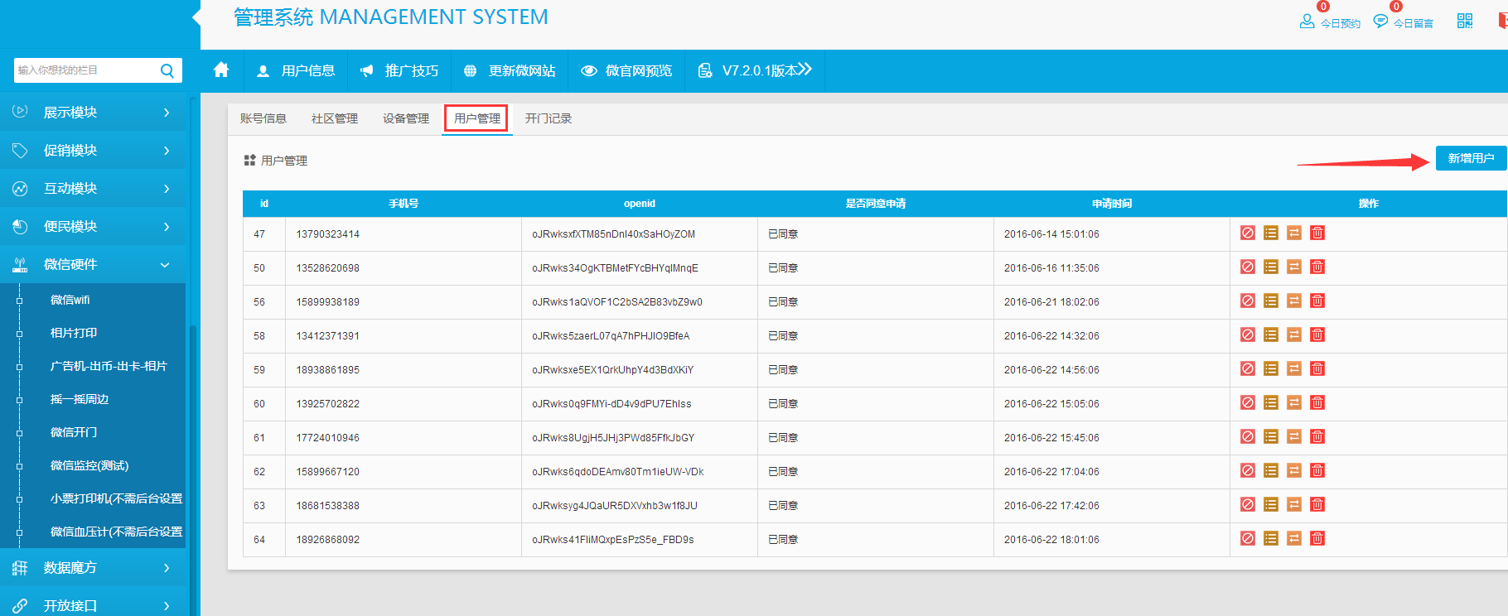
Task: Click the 申请时间 column header
Action: pyautogui.click(x=1112, y=204)
